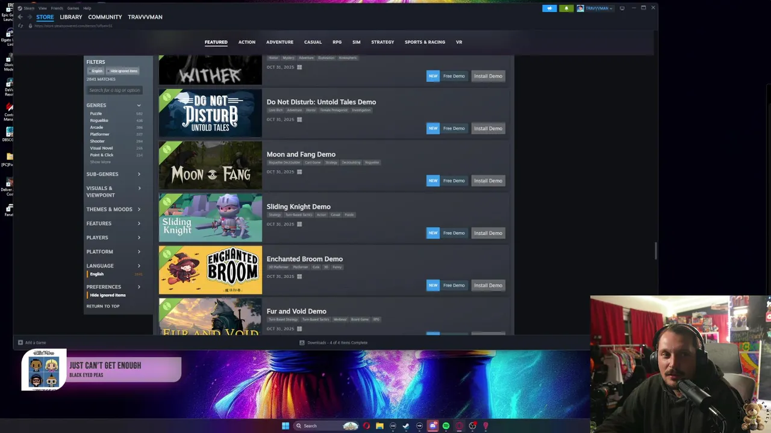Install the Do Not Disturb demo

pyautogui.click(x=488, y=128)
